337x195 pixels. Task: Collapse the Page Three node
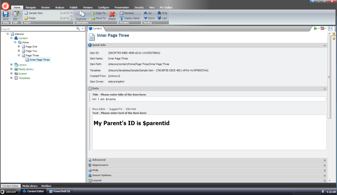pos(19,55)
